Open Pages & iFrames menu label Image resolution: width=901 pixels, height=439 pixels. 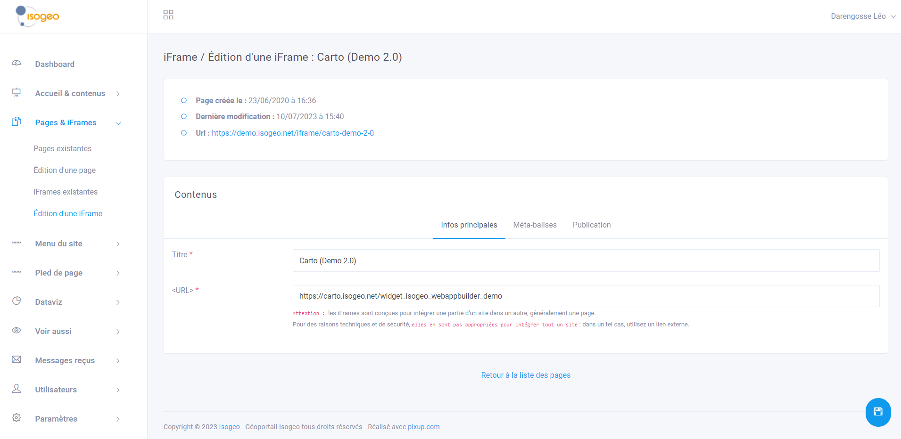click(x=66, y=122)
